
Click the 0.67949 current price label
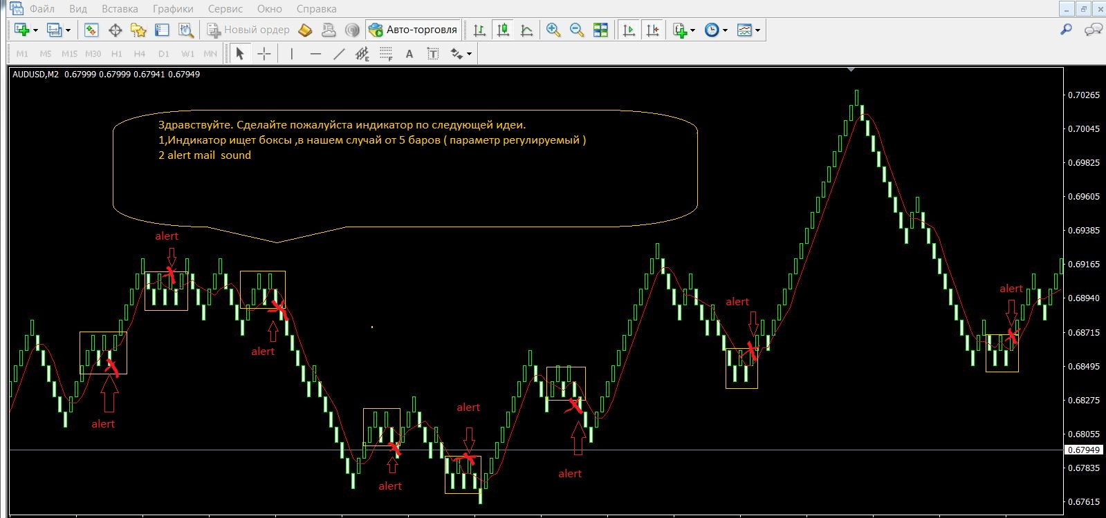1083,450
